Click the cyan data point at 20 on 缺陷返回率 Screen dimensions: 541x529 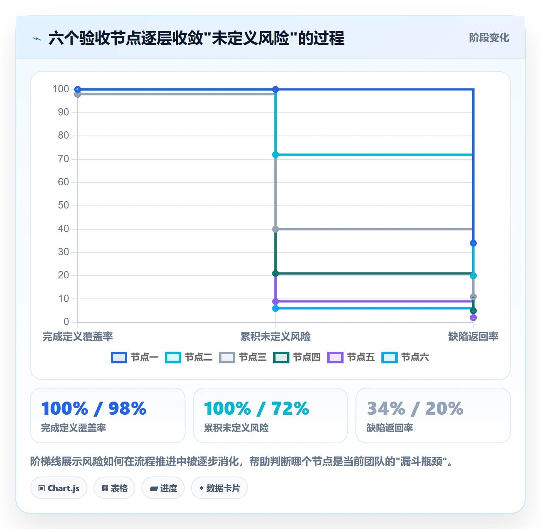click(473, 276)
